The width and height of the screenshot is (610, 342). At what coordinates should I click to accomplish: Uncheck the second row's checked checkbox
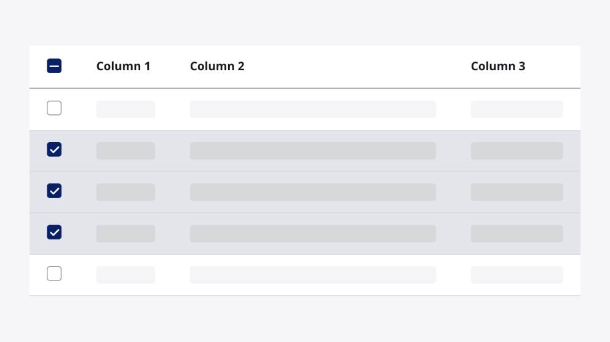[x=54, y=149]
